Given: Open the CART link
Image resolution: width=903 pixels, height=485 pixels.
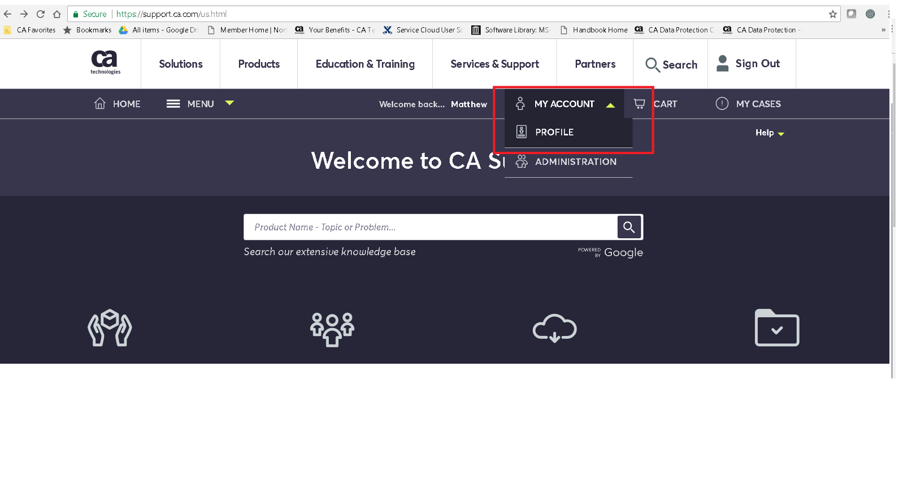Looking at the screenshot, I should (x=665, y=104).
